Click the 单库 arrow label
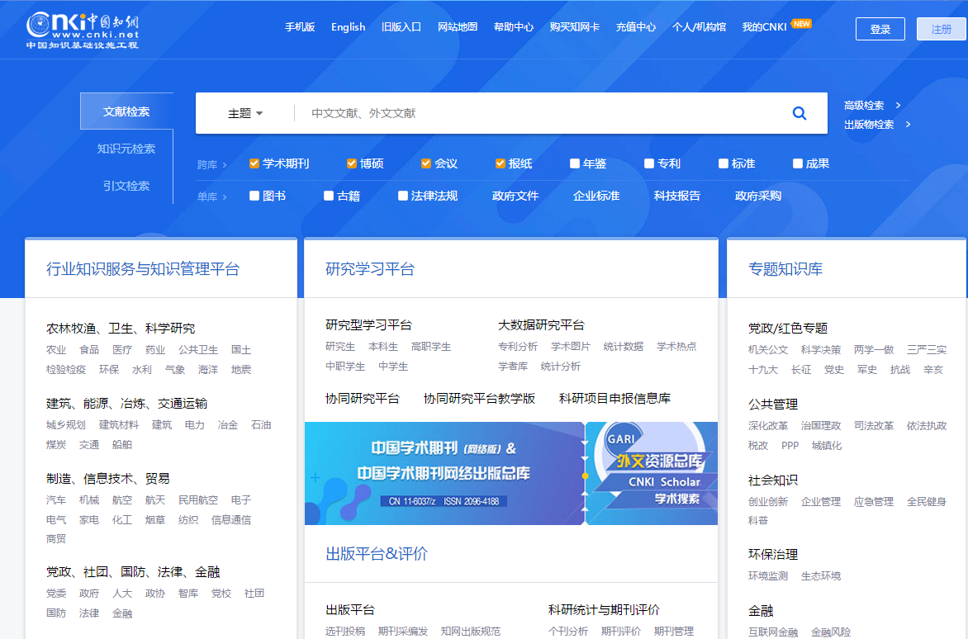This screenshot has width=968, height=639. [211, 196]
